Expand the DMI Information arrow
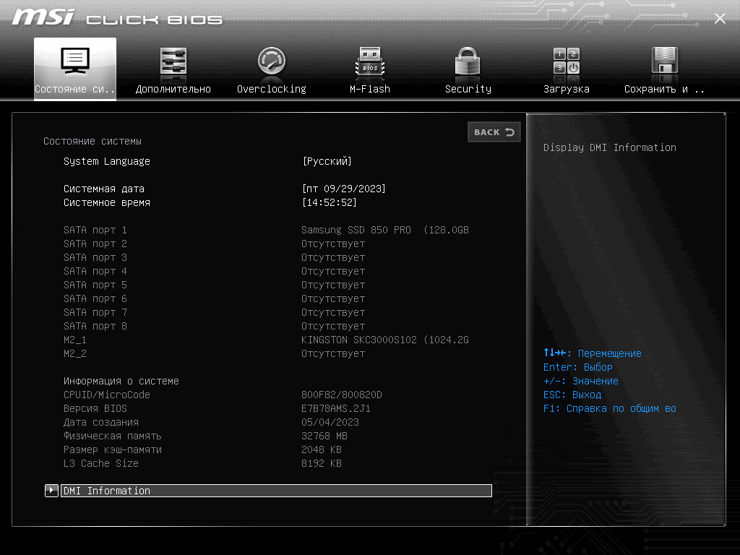Image resolution: width=740 pixels, height=555 pixels. click(x=51, y=491)
